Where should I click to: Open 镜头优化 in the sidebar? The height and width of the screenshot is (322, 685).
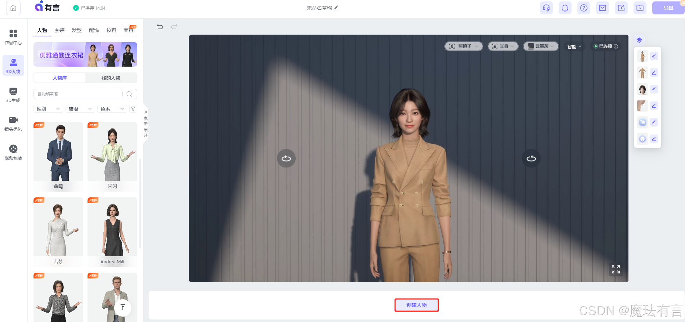13,124
